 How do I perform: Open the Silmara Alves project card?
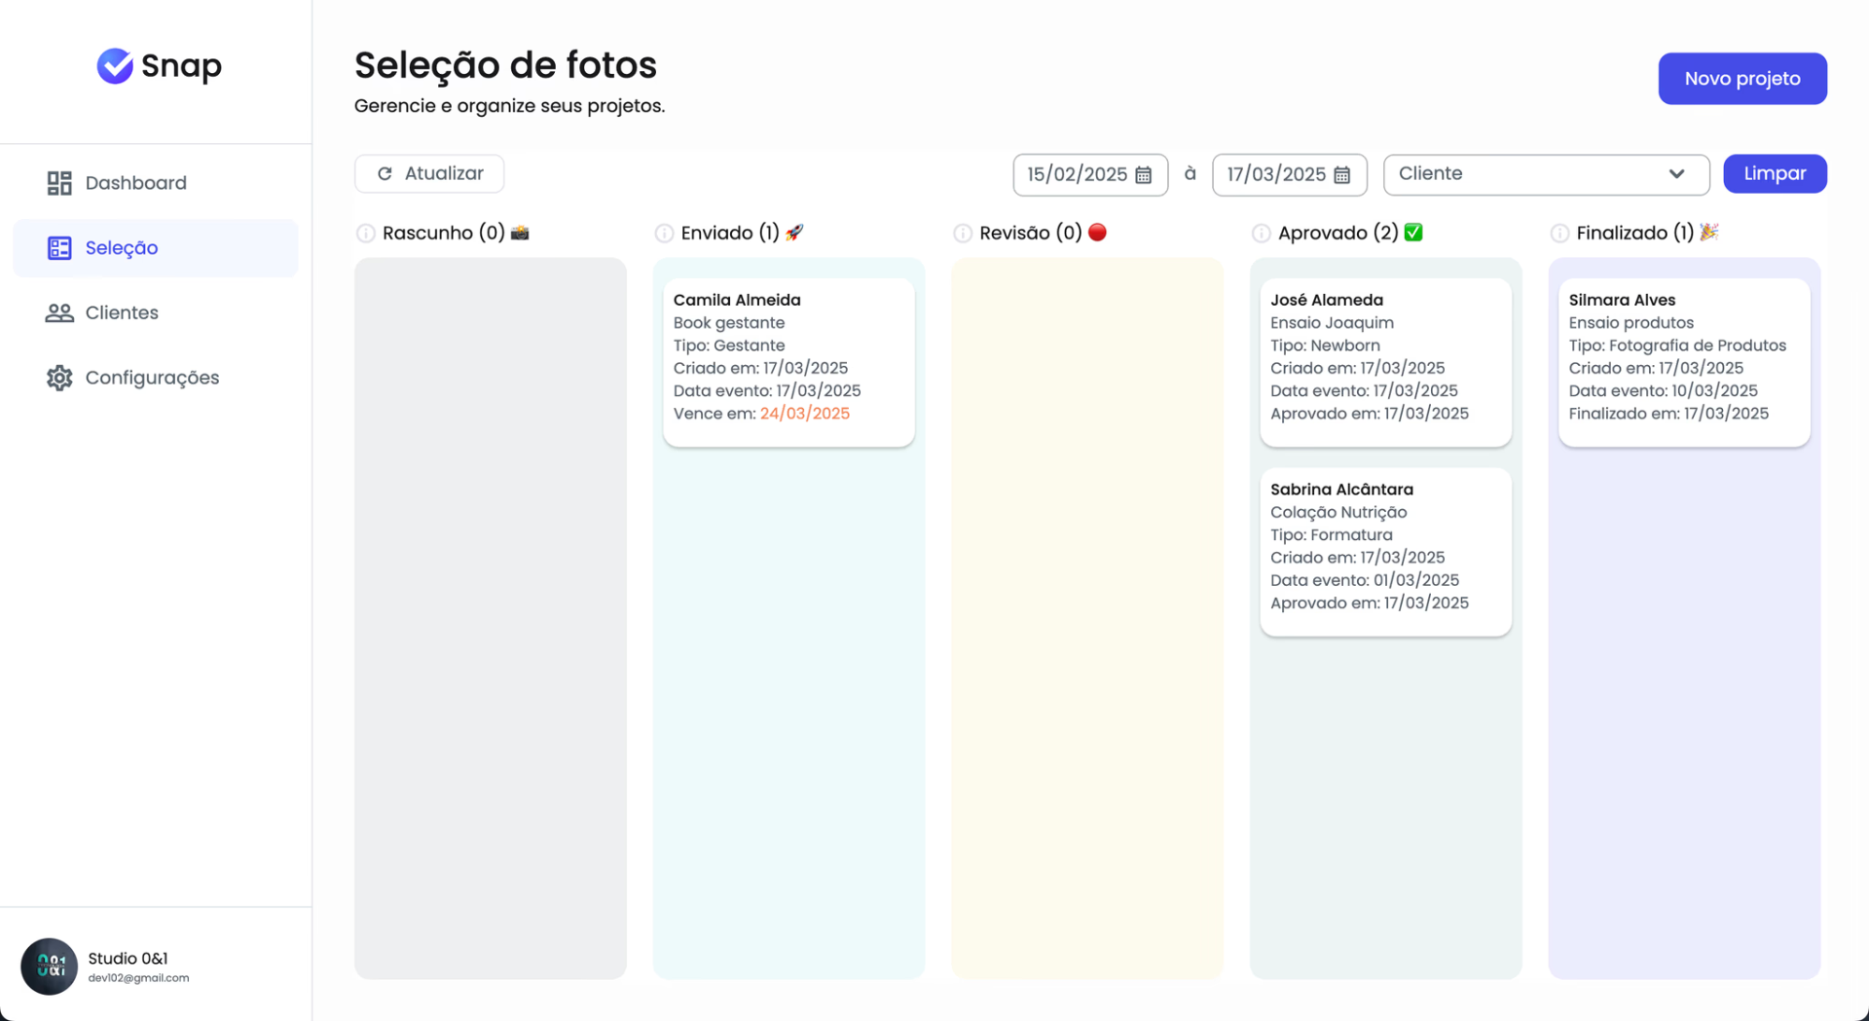pos(1684,363)
